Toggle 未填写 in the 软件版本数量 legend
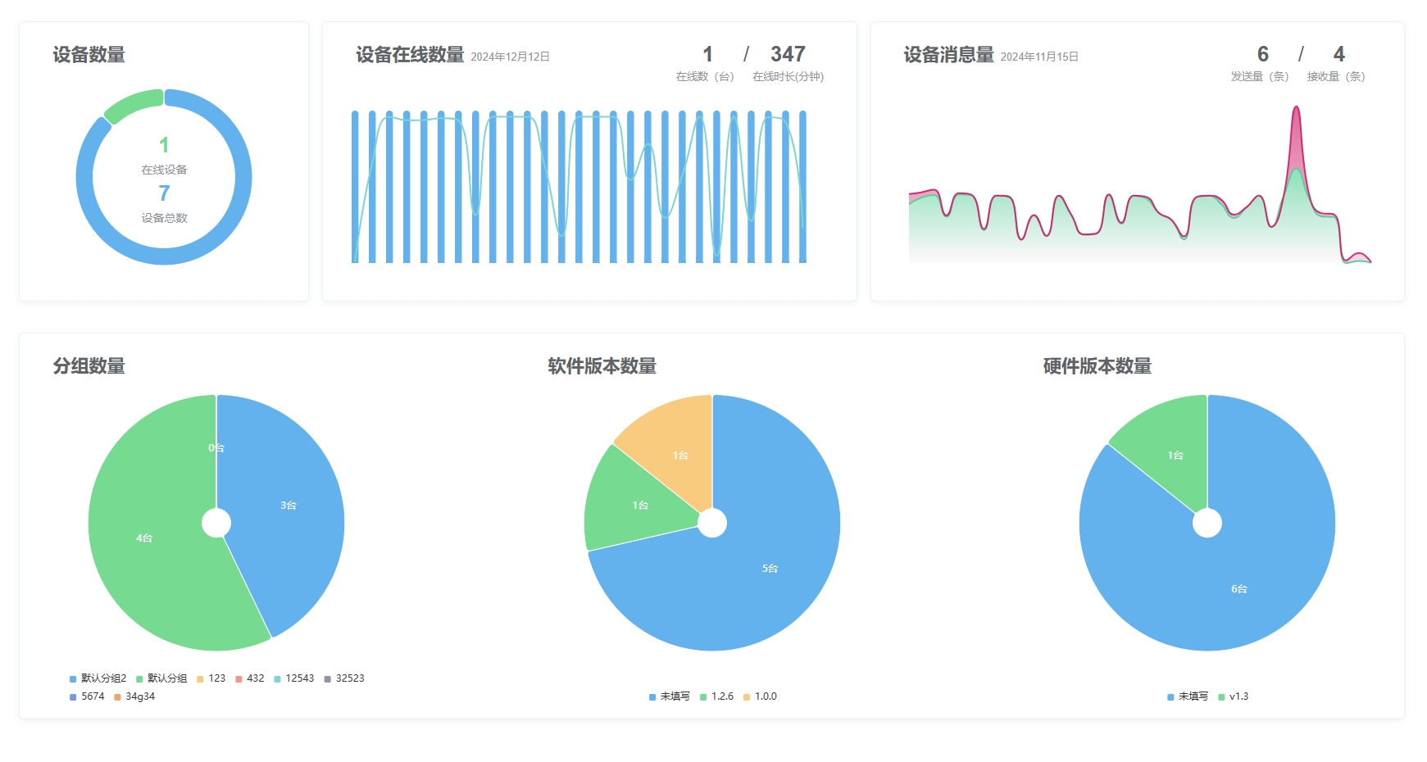The width and height of the screenshot is (1427, 762). [x=669, y=696]
